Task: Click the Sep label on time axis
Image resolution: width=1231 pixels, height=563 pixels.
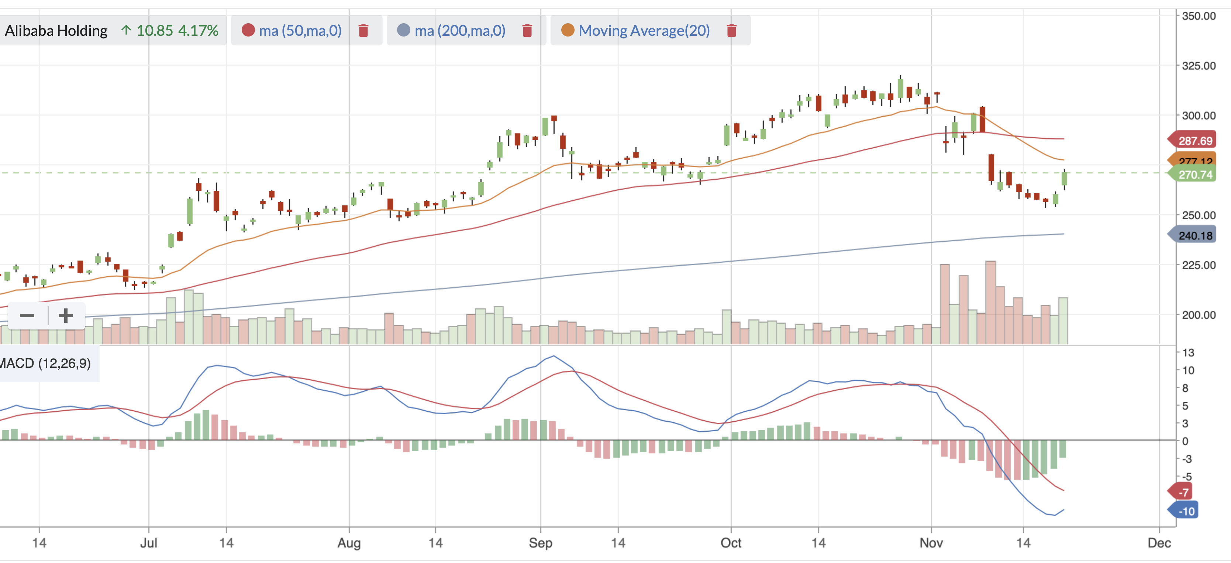Action: tap(541, 543)
